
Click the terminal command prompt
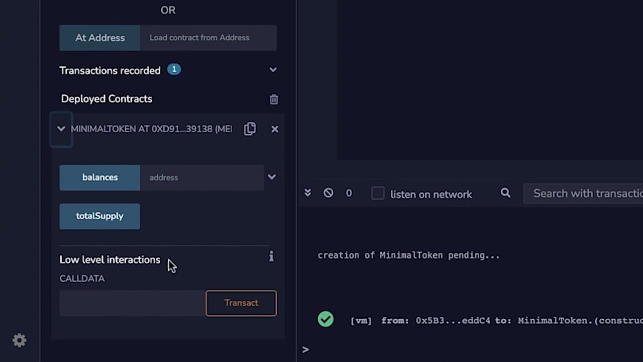point(305,349)
